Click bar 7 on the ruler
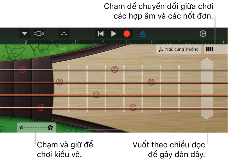Image resolution: width=228 pixels, height=162 pixels. pos(179,41)
